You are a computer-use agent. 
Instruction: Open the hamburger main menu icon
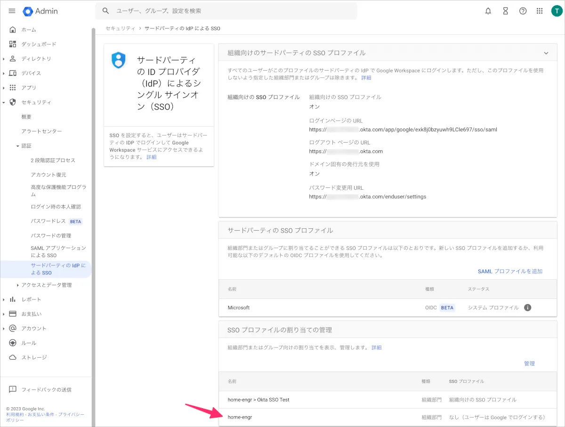point(12,11)
